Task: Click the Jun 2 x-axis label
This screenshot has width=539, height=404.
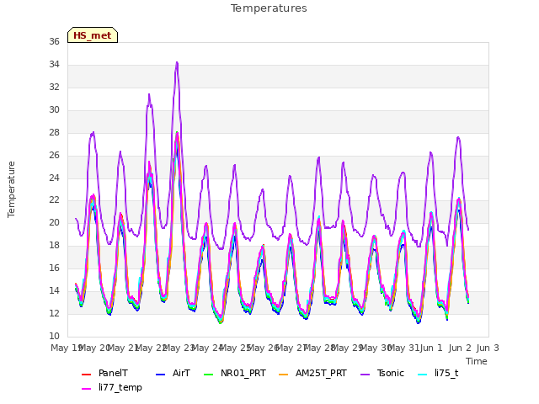Action: click(x=460, y=348)
